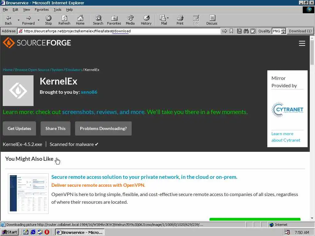Open the Favorites menu
This screenshot has height=236, width=315.
pos(42,10)
